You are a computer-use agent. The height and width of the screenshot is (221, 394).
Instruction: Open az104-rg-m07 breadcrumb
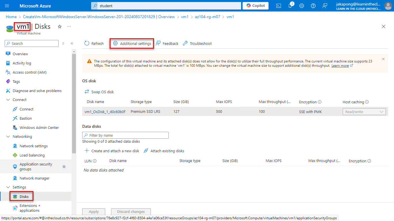(x=207, y=17)
